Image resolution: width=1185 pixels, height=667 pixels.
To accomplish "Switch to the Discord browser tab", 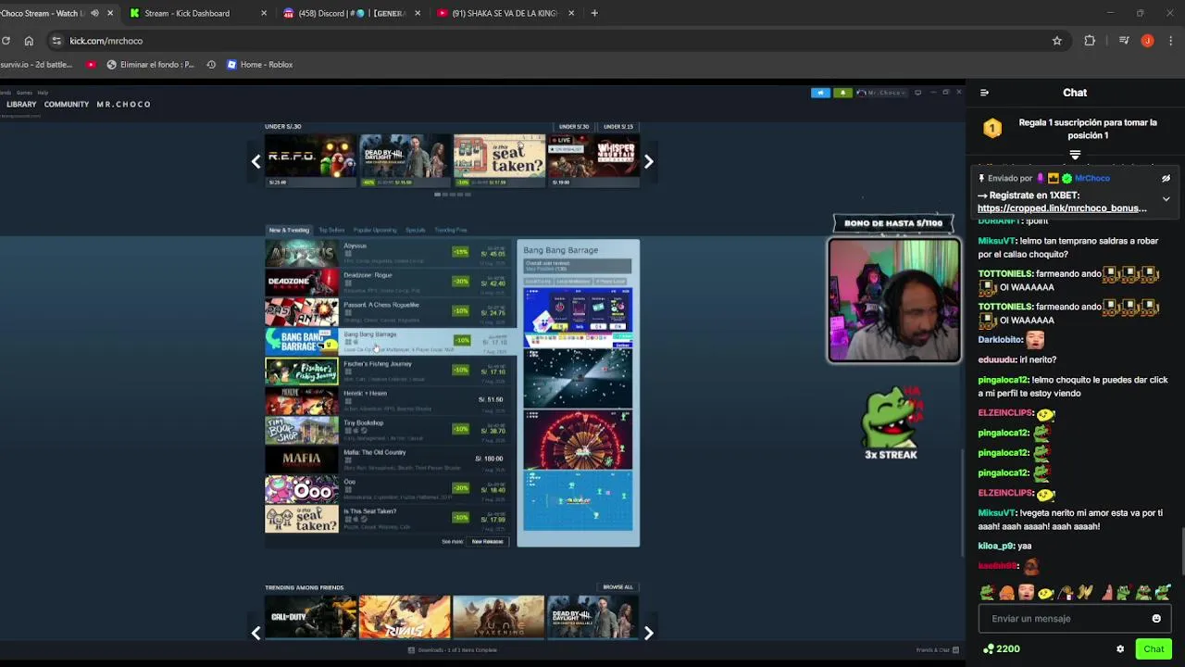I will (352, 13).
